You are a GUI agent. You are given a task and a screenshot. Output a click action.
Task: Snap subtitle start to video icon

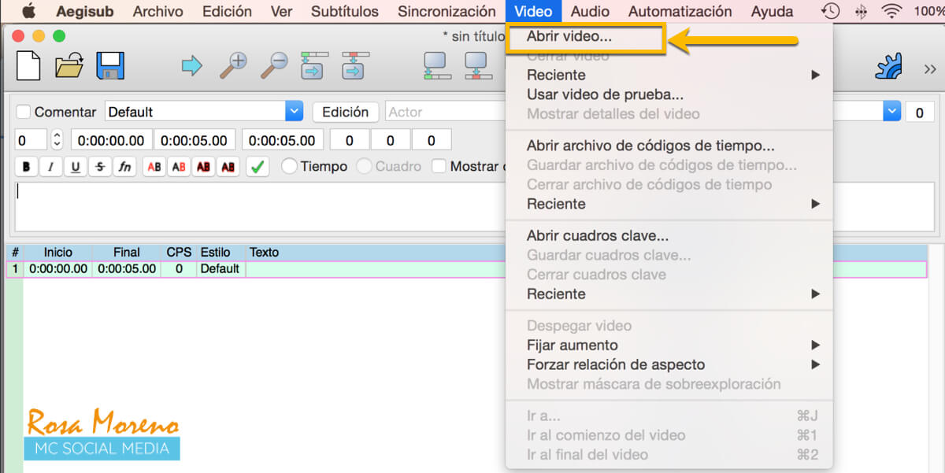[437, 65]
